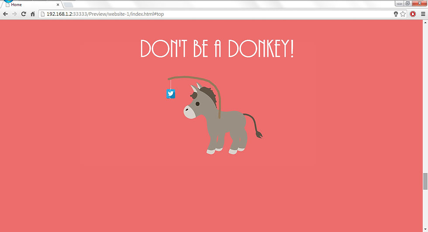This screenshot has height=232, width=428.
Task: Click the scrollbar down arrow
Action: point(425,229)
